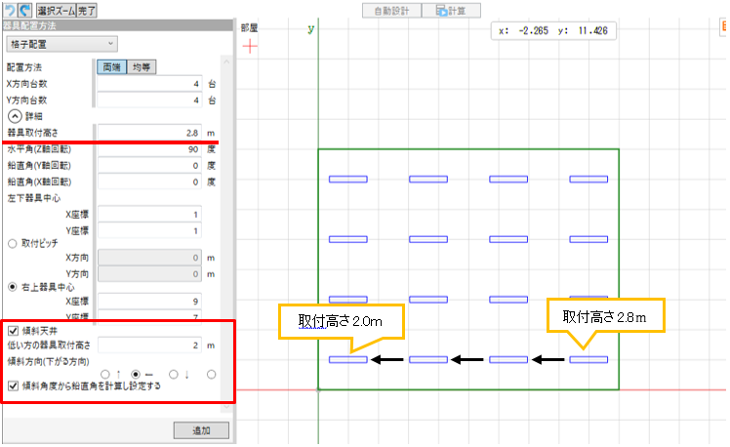This screenshot has width=730, height=447.
Task: Collapse the 詳細 section
Action: pyautogui.click(x=14, y=115)
